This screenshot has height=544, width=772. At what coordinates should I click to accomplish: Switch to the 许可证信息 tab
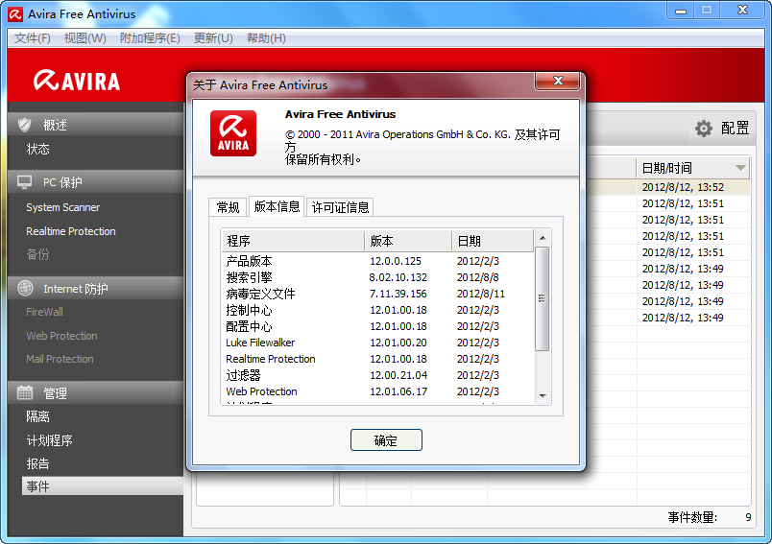coord(340,207)
